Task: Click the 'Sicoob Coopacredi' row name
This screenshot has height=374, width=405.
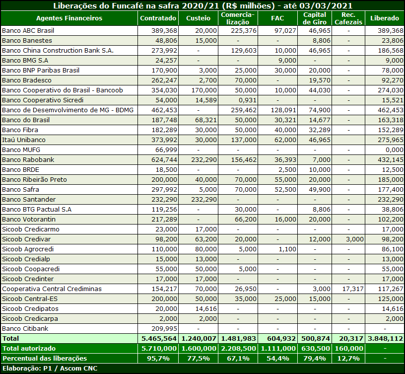Action: coord(31,269)
